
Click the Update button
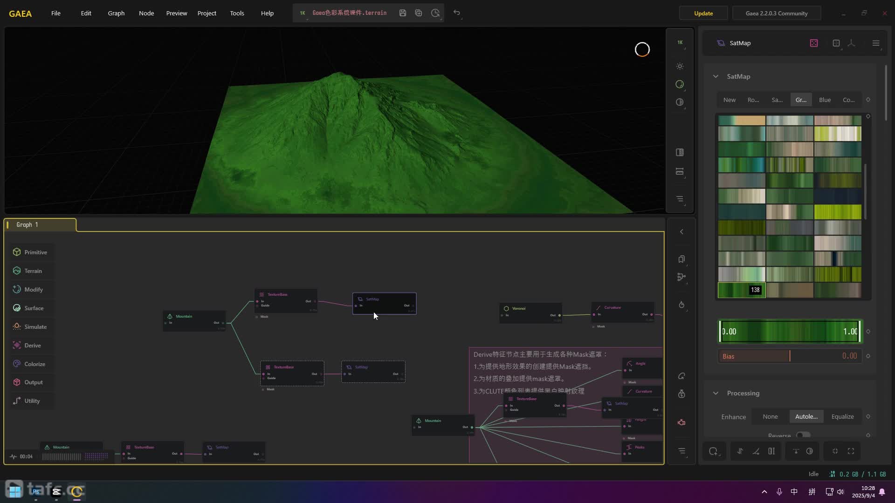(703, 13)
